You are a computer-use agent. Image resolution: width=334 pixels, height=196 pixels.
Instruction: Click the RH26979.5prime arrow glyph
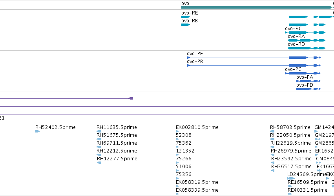point(273,155)
